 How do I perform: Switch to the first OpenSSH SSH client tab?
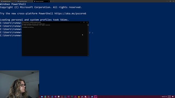(x=8, y=1)
